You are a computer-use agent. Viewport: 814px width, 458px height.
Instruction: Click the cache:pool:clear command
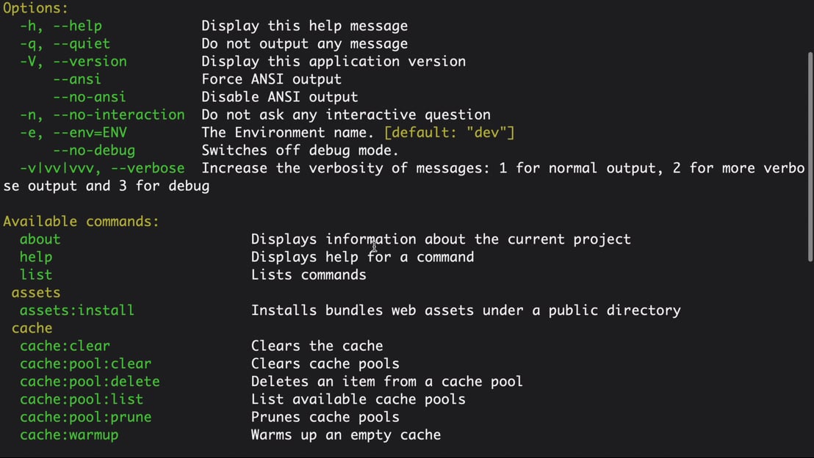click(x=86, y=363)
